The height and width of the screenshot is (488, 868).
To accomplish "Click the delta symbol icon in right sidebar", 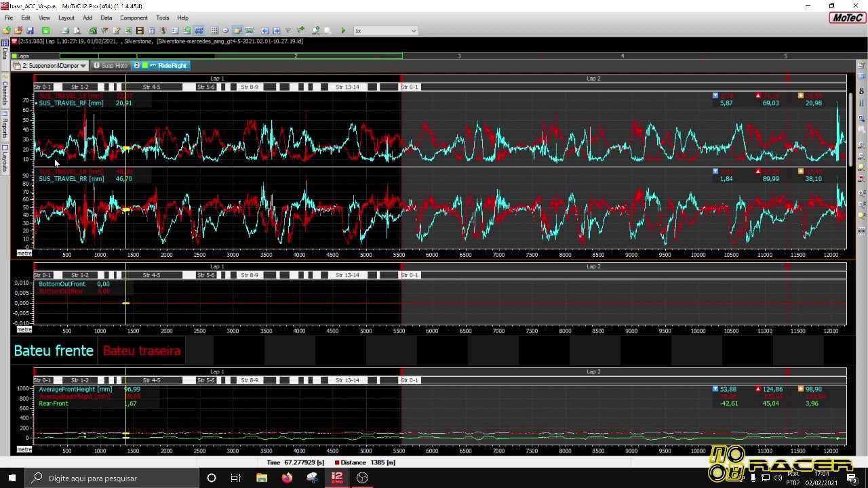I will click(862, 92).
